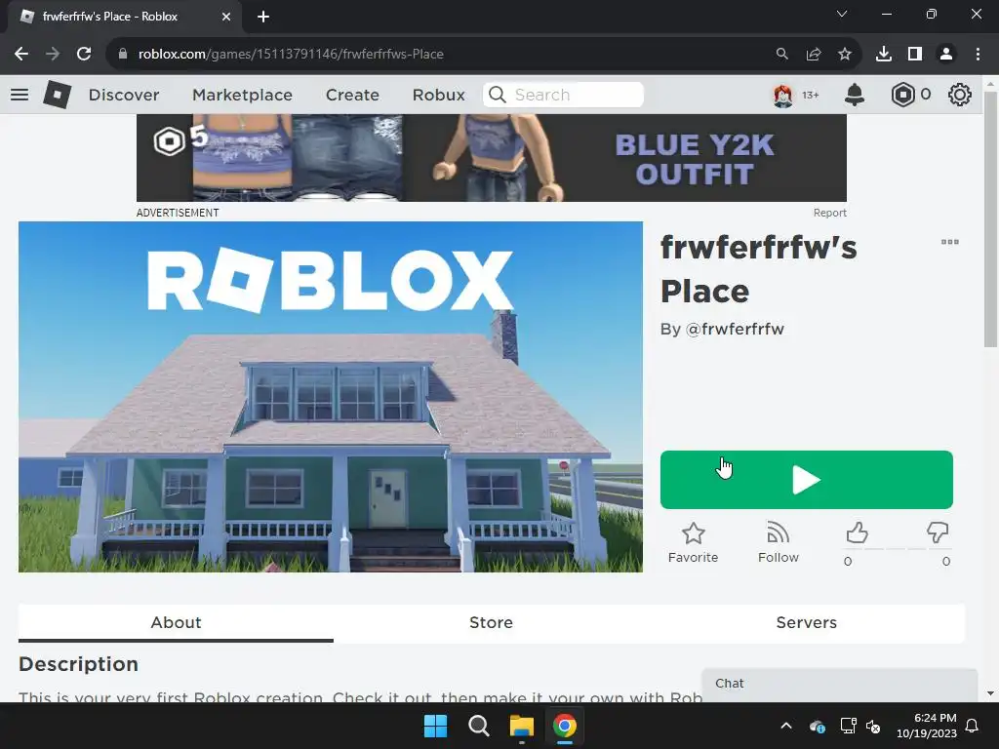Open the Windows Start menu

tap(436, 726)
